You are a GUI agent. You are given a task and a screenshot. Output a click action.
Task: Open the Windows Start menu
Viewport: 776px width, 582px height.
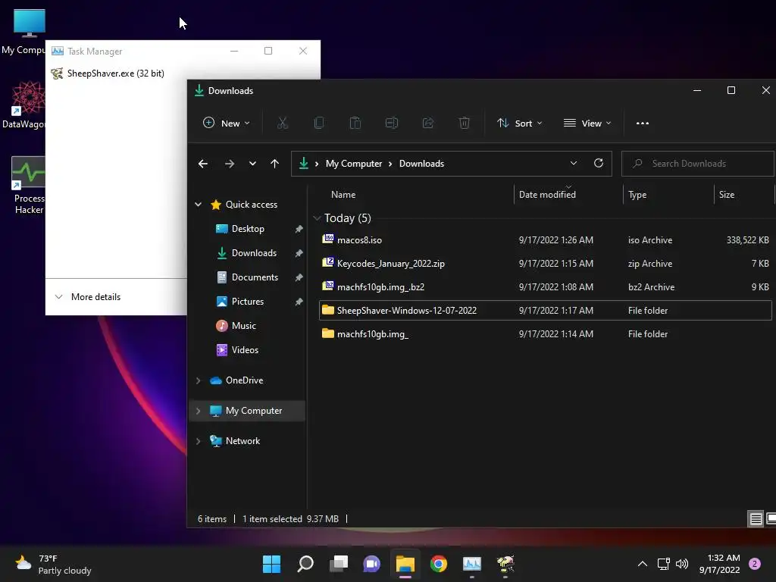pos(272,564)
